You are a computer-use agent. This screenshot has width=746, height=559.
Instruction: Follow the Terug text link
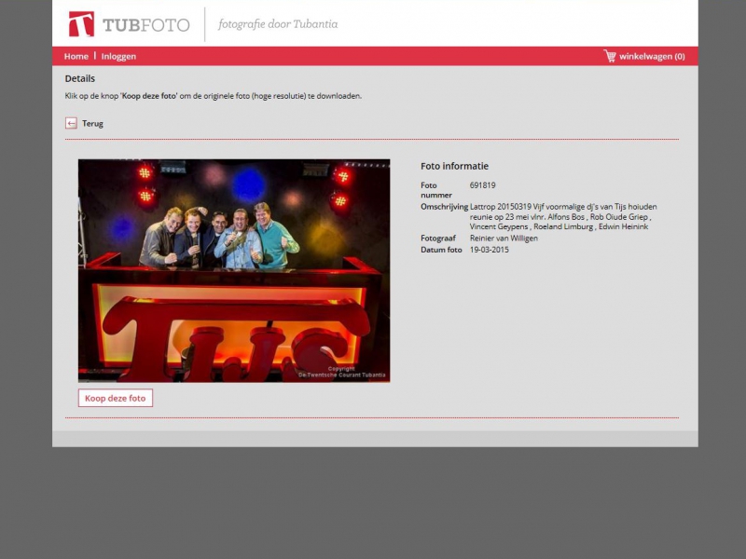click(92, 123)
